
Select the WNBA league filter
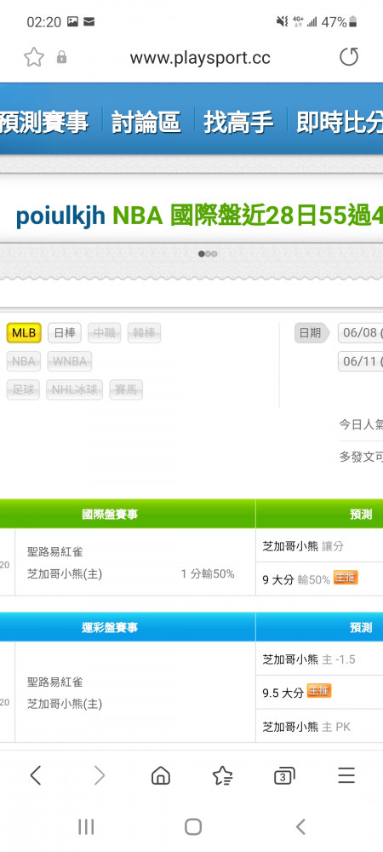(x=70, y=360)
